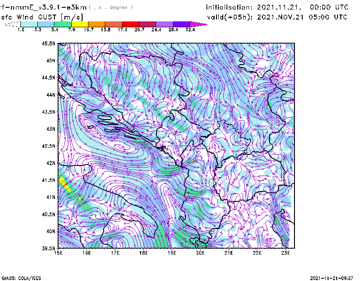Click the violet 28.4–32.6 legend swatch
The image size is (363, 281).
[181, 24]
